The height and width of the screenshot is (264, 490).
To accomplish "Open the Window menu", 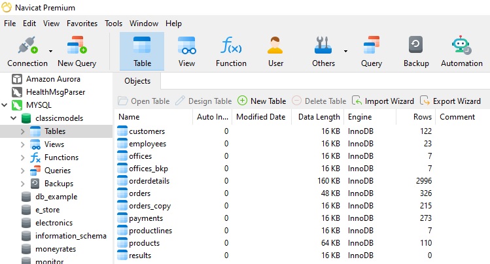I will (144, 24).
